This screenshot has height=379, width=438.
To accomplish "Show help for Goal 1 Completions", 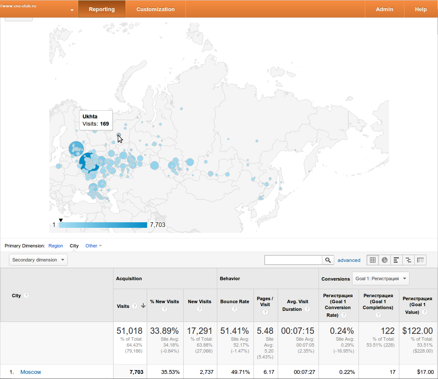I will [x=378, y=315].
